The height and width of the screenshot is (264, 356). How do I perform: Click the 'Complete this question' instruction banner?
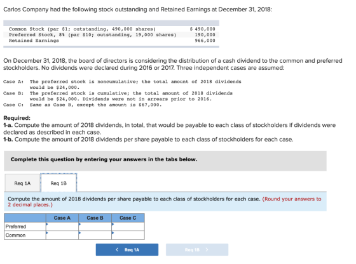click(165, 161)
